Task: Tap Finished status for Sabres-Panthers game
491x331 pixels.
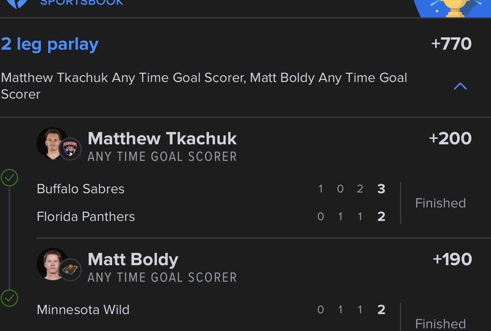Action: coord(440,203)
